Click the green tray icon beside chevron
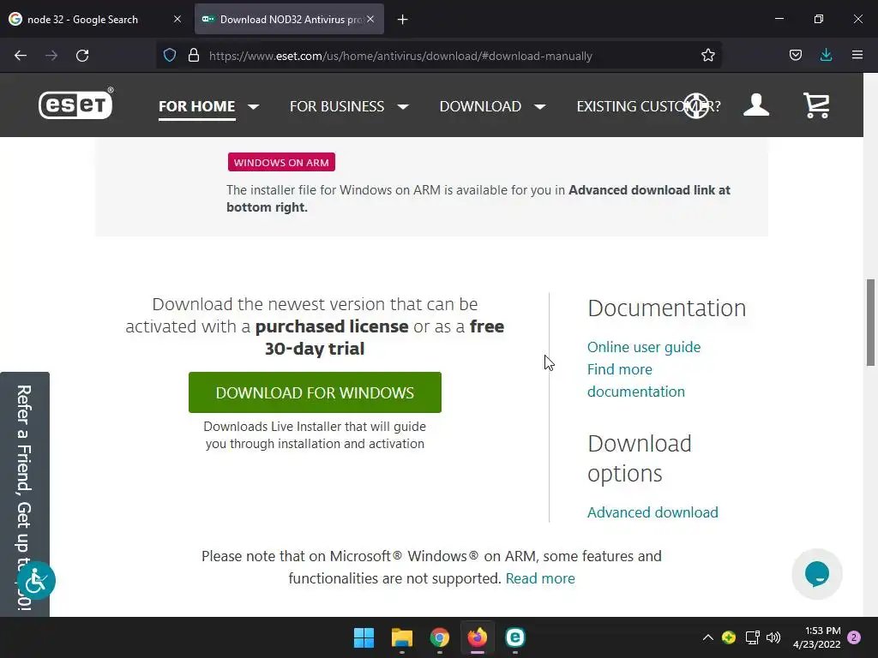878x658 pixels. [x=729, y=637]
